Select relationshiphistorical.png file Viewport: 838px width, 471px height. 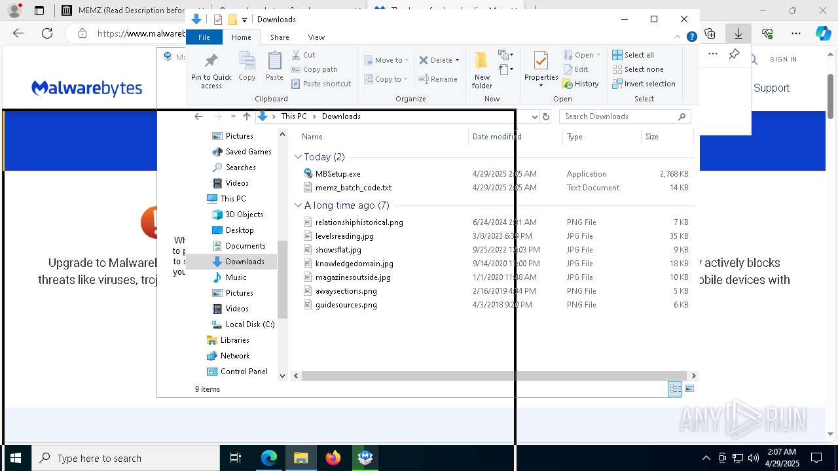(x=359, y=222)
